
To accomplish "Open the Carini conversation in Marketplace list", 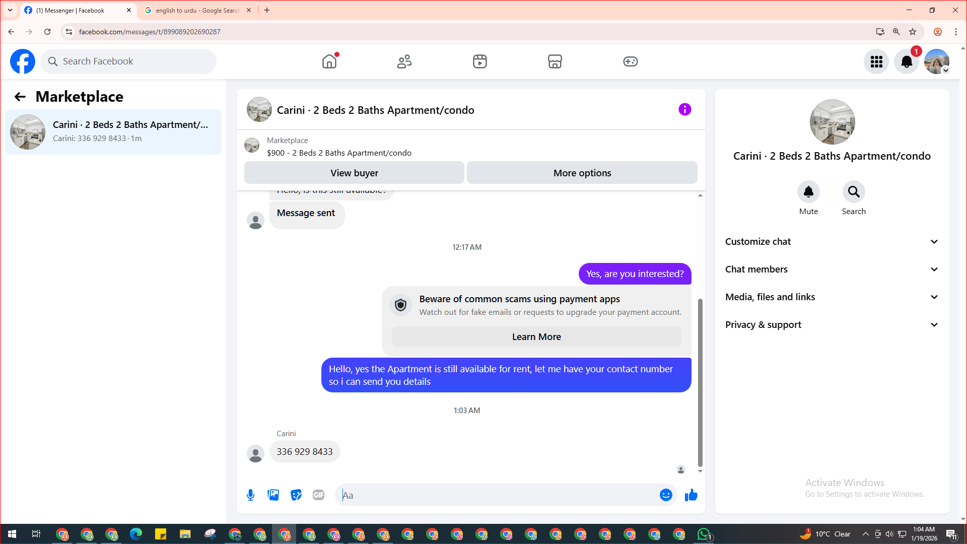I will 113,132.
